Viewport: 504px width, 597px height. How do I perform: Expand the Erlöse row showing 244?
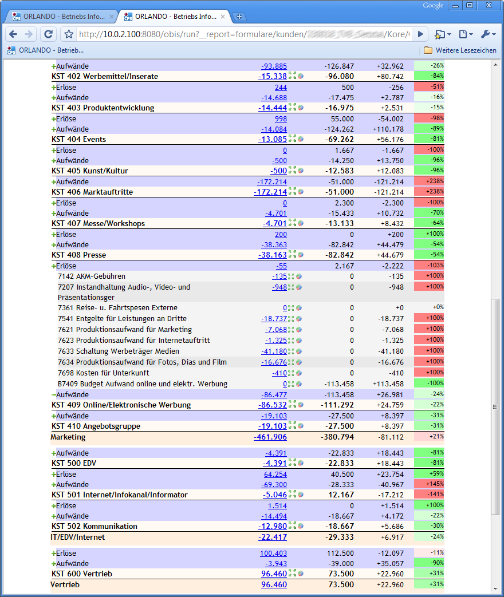54,88
